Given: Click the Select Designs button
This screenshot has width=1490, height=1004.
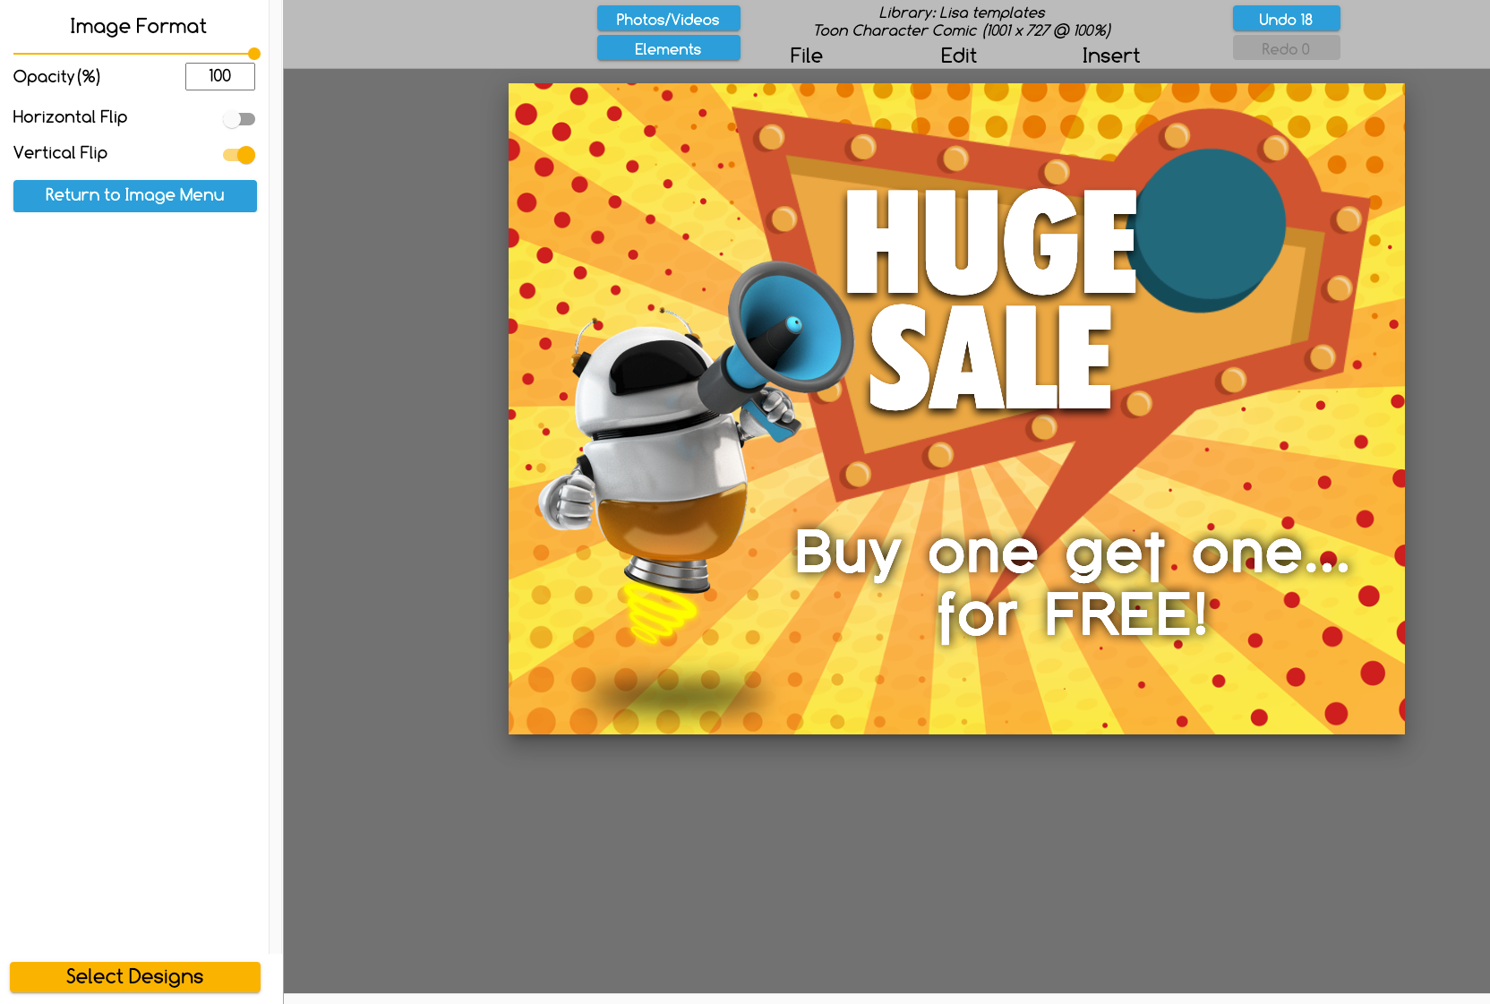Looking at the screenshot, I should coord(135,977).
